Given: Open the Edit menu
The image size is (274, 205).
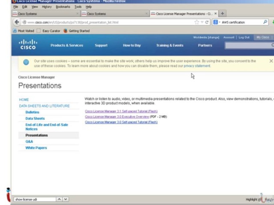Looking at the screenshot, I should point(25,7).
